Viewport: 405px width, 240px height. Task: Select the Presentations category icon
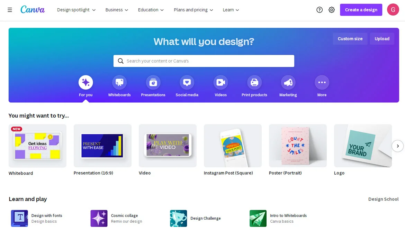(153, 82)
